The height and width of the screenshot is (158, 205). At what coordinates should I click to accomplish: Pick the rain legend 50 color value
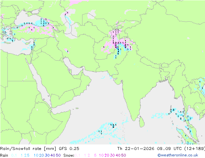(58, 155)
